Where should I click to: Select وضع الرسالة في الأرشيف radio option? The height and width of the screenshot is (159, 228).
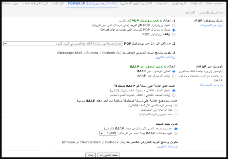pos(176,105)
